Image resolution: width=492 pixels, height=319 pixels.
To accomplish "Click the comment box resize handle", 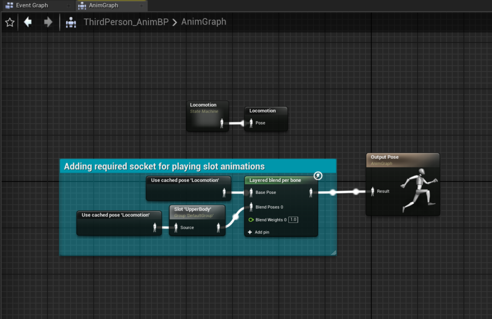I will pos(333,252).
